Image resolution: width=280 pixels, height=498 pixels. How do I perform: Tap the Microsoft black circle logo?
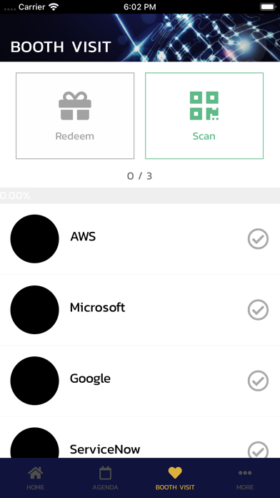(x=34, y=310)
